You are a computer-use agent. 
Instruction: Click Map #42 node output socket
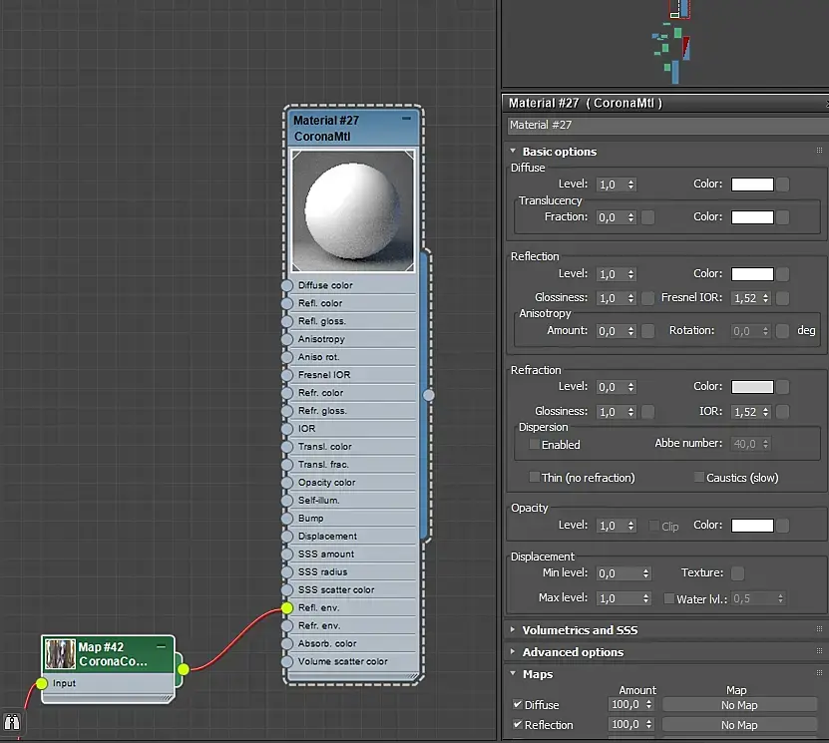pos(183,669)
